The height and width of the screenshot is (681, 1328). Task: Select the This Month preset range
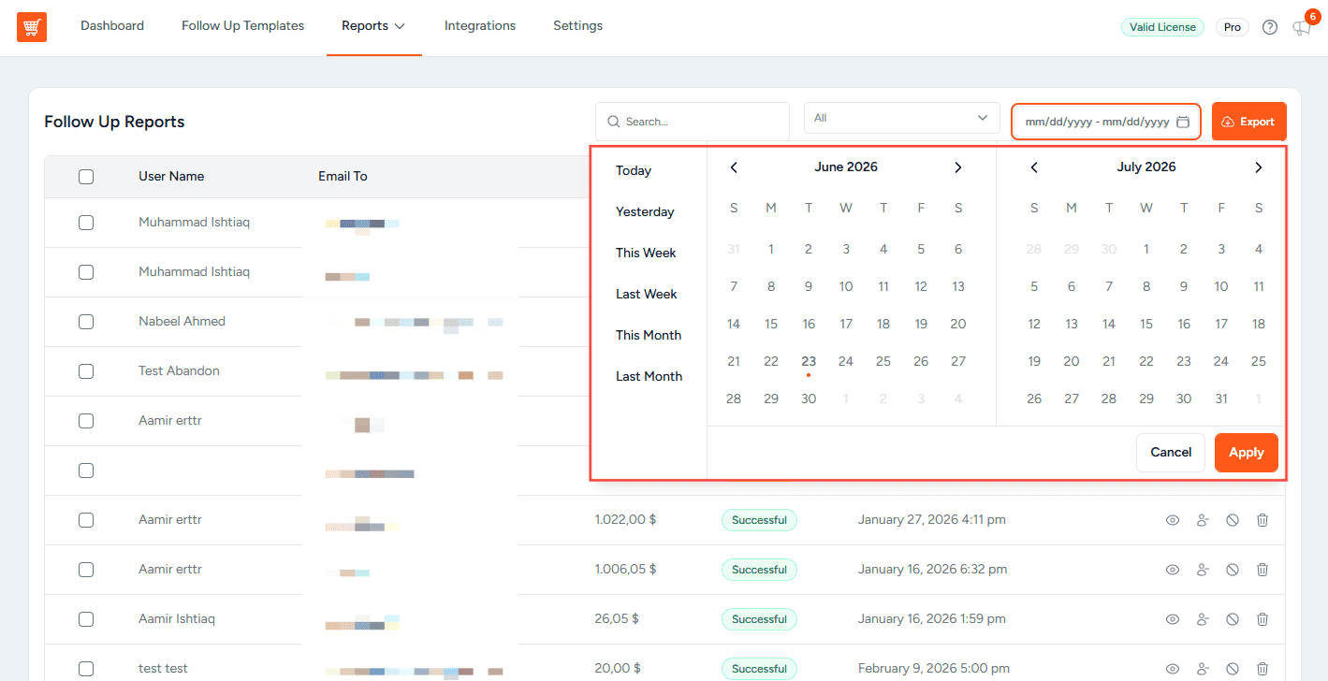649,335
